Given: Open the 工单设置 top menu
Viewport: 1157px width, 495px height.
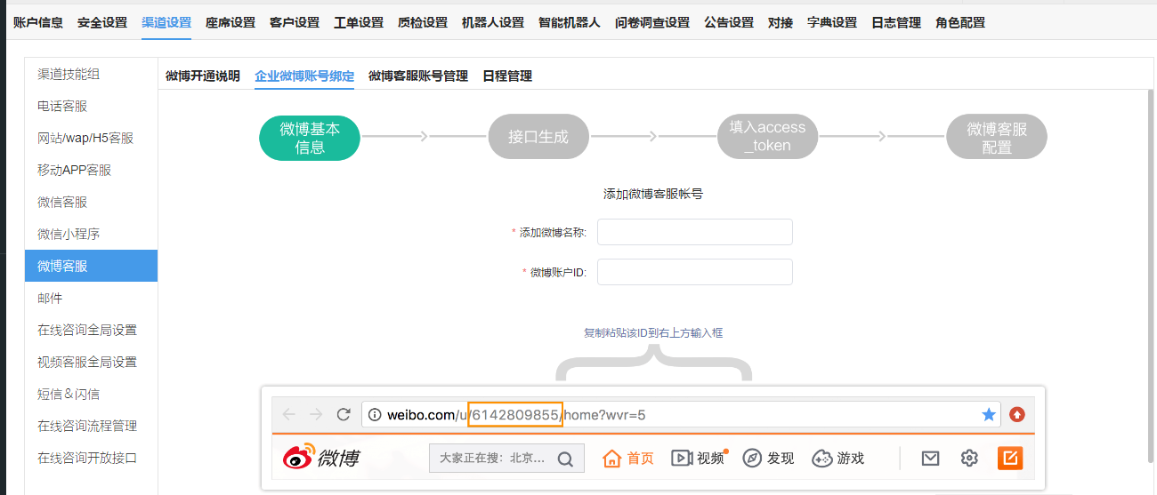Looking at the screenshot, I should point(359,22).
